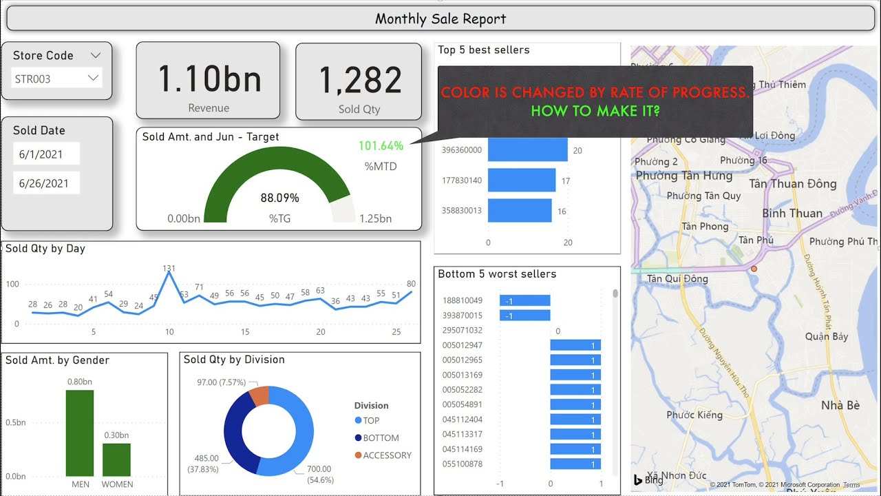Click the WOMEN bar in Sold Amt. by Gender
The width and height of the screenshot is (881, 496).
116,459
